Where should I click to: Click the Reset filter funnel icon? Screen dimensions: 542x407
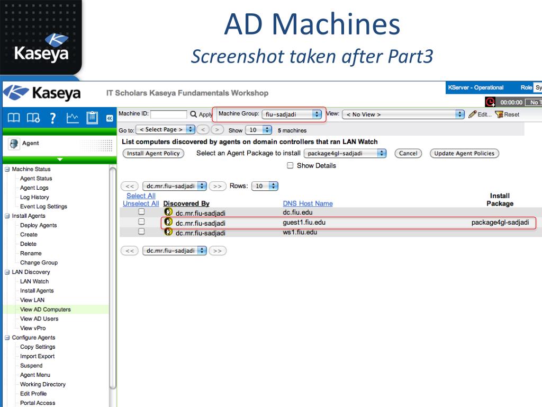[x=499, y=114]
